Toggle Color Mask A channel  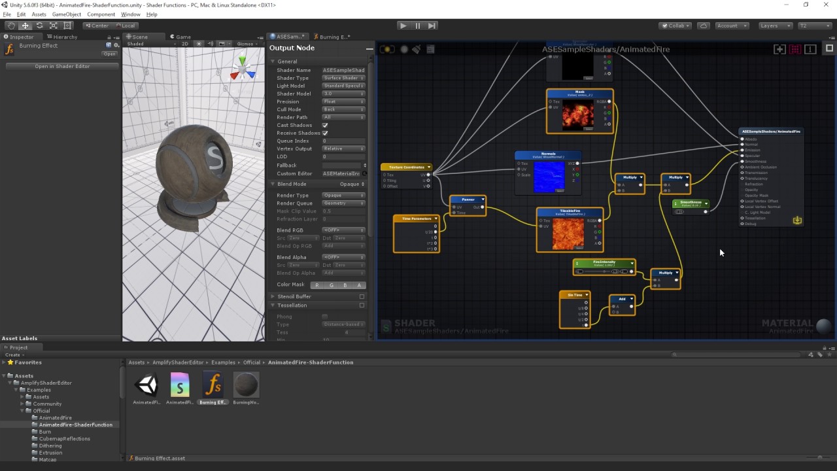pyautogui.click(x=358, y=285)
